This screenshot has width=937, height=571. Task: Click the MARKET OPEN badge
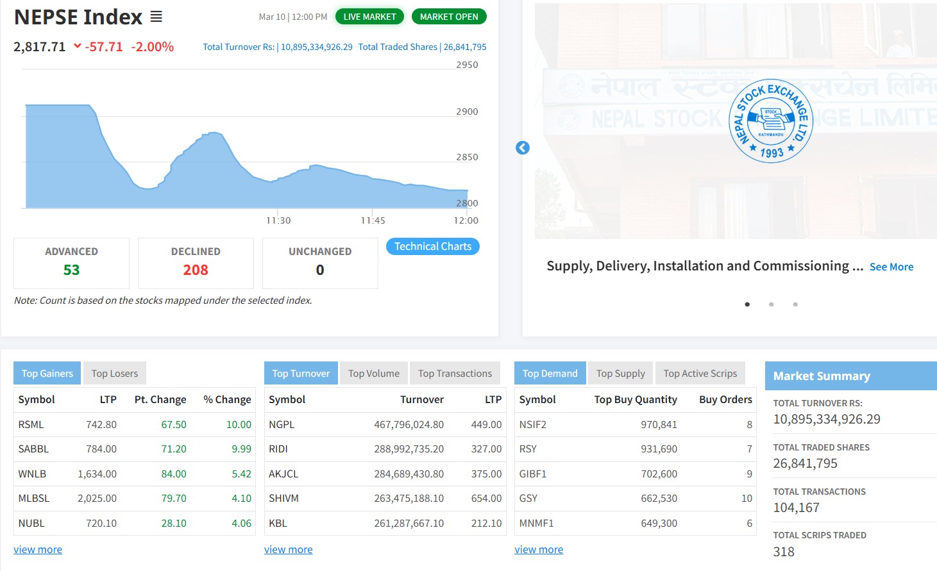coord(449,17)
